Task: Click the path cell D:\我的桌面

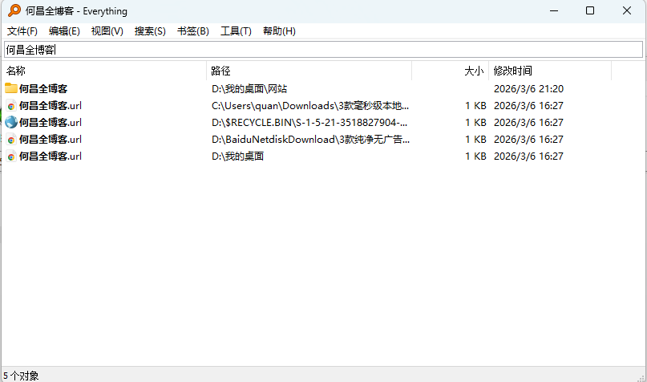Action: 237,156
